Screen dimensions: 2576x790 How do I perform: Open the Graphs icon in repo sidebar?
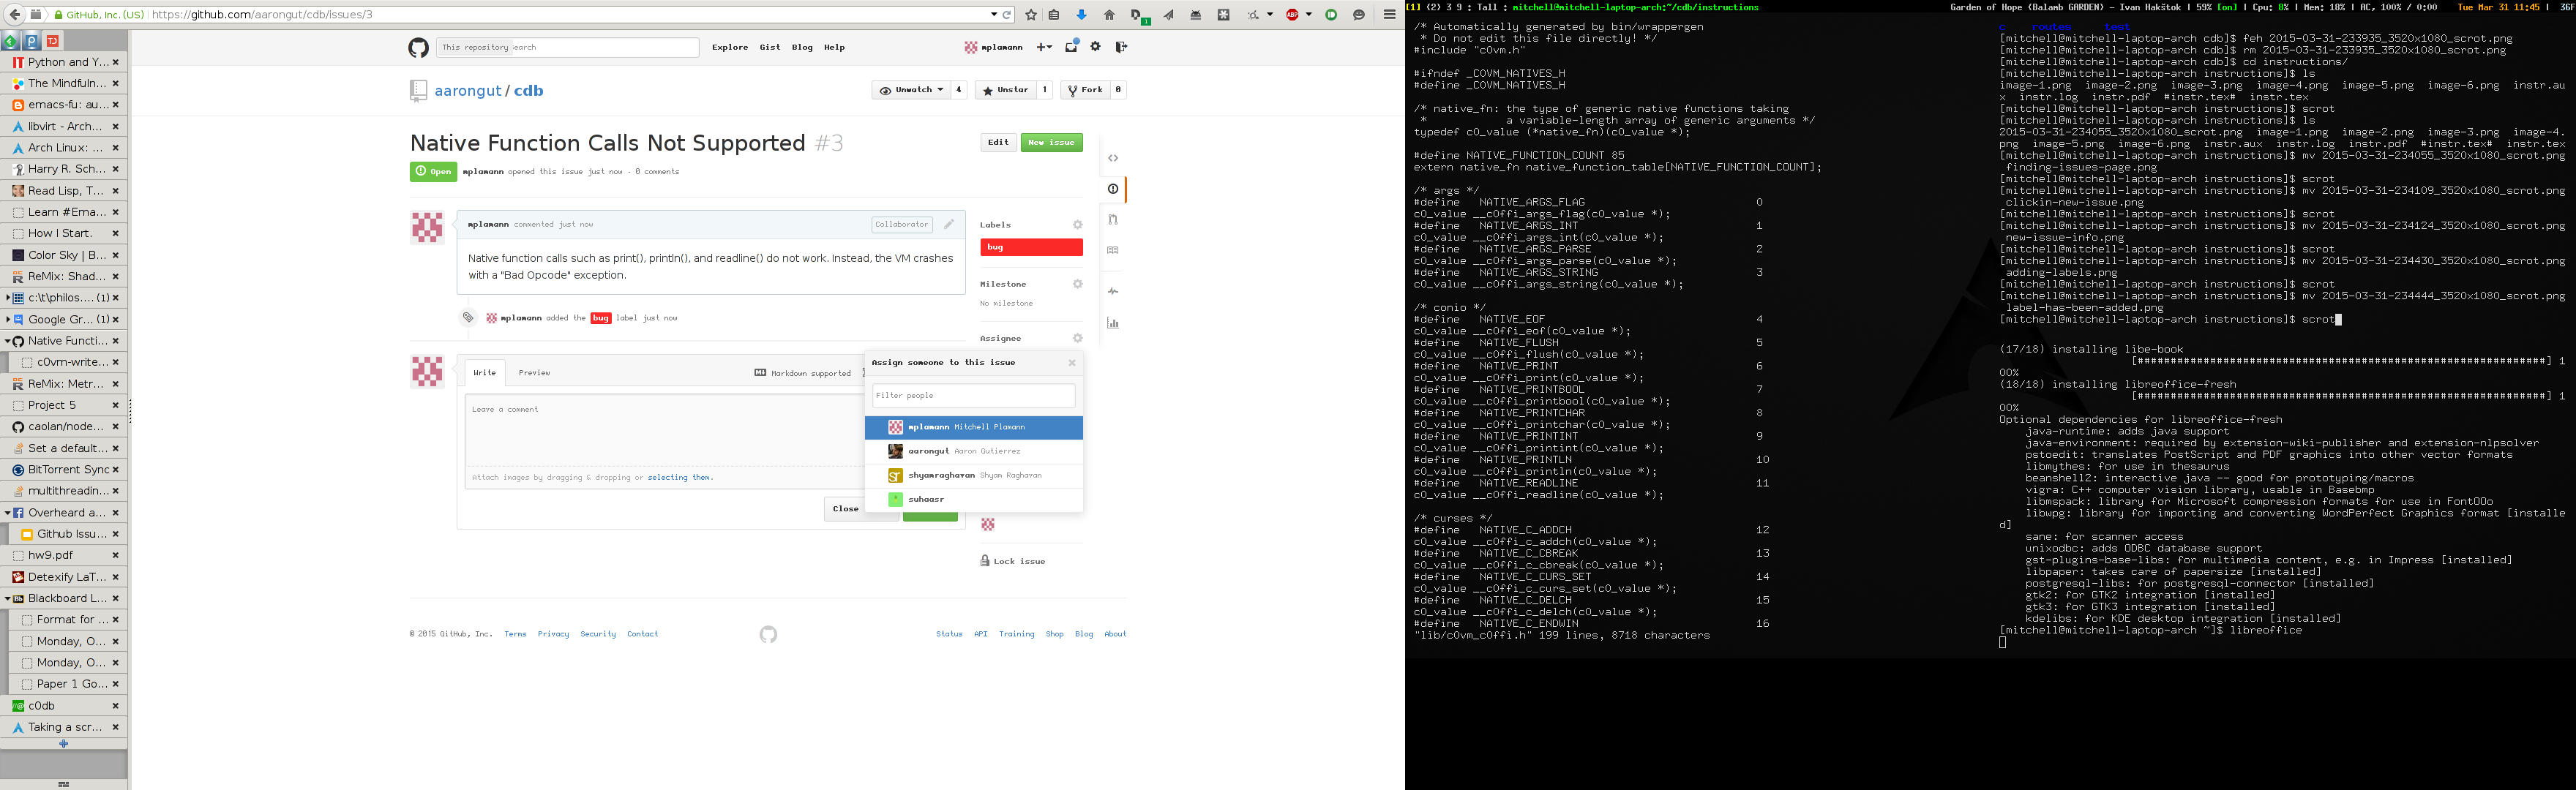click(x=1113, y=323)
